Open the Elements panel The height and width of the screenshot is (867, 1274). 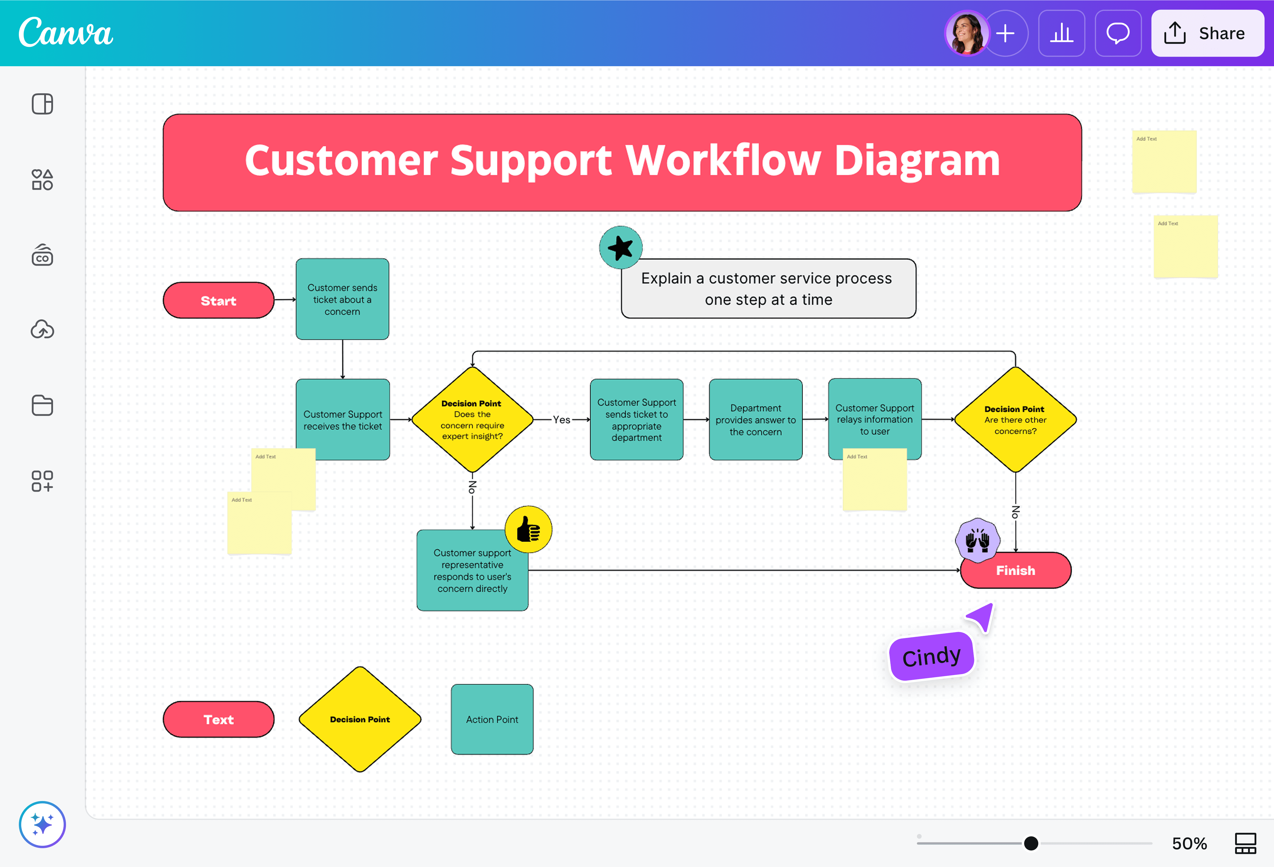(42, 180)
